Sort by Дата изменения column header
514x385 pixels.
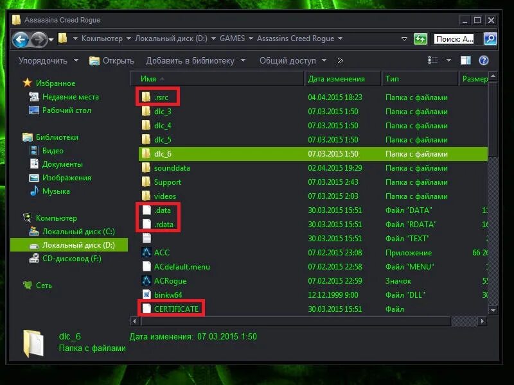[x=343, y=79]
